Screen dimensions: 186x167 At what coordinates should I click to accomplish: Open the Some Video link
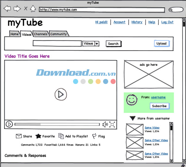[x=152, y=128]
